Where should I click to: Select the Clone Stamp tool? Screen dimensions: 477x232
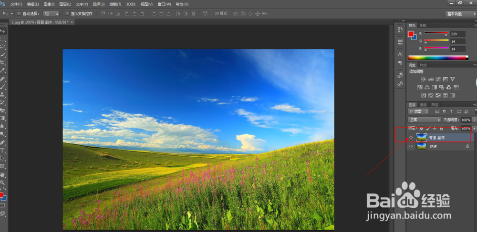pos(2,95)
